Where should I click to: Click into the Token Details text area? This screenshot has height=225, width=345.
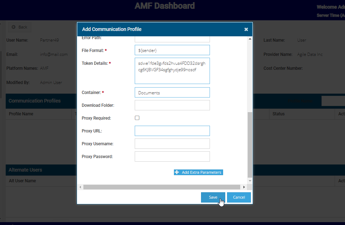pyautogui.click(x=172, y=71)
